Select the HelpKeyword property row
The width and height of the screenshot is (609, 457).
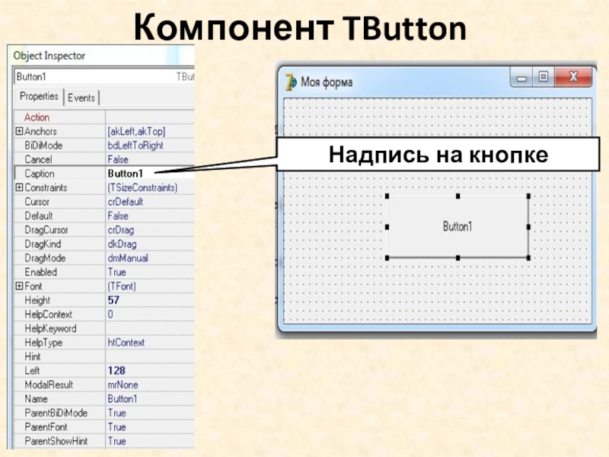pos(104,328)
